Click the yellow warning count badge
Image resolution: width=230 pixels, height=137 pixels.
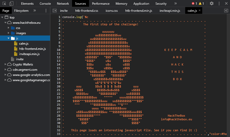201,3
